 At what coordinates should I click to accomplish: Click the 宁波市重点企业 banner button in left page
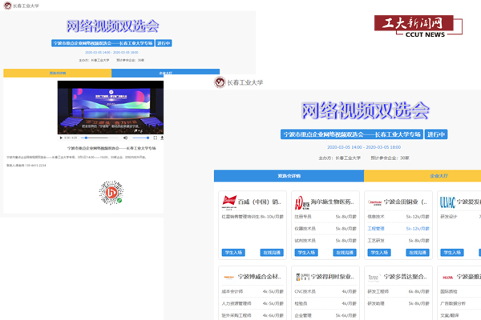(103, 43)
